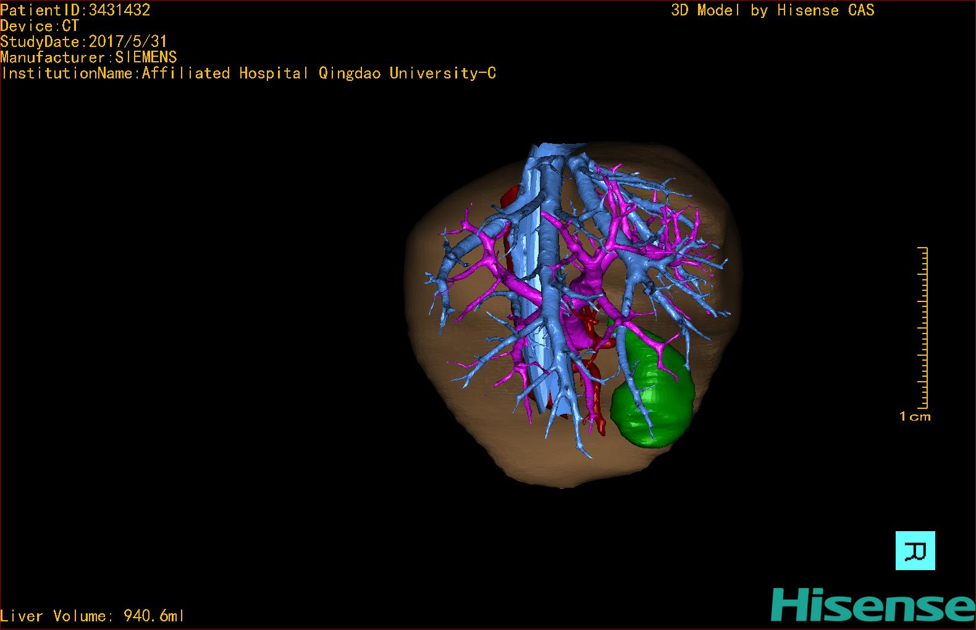976x630 pixels.
Task: Click the "3D Model by Hisense CAS" caption
Action: click(773, 10)
